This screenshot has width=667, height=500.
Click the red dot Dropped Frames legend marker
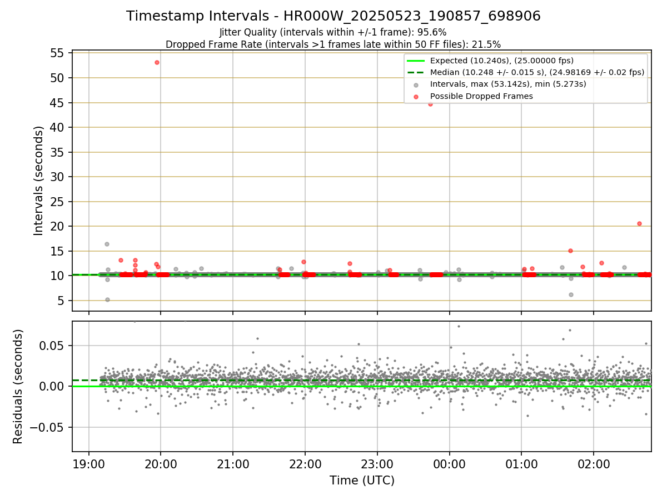tap(416, 96)
